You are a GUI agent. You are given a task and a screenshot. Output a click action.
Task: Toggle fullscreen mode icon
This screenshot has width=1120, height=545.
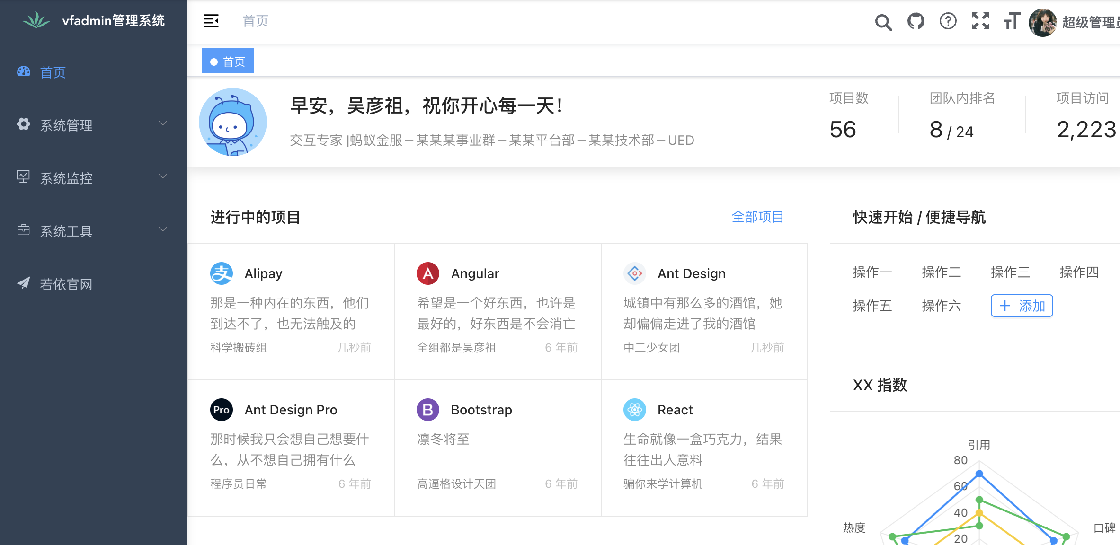point(980,21)
